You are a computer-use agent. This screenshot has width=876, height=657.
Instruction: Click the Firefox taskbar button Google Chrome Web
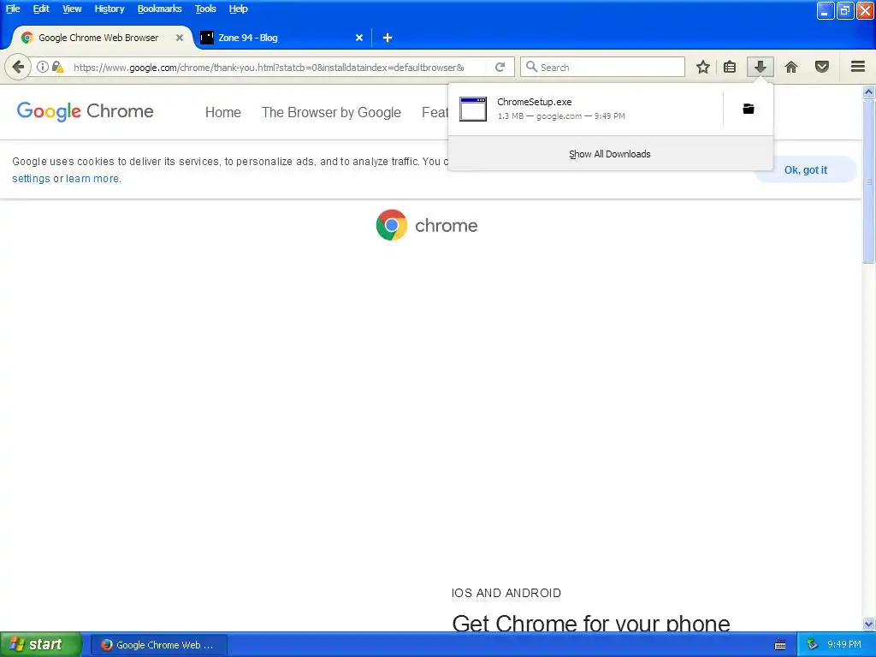click(x=158, y=645)
